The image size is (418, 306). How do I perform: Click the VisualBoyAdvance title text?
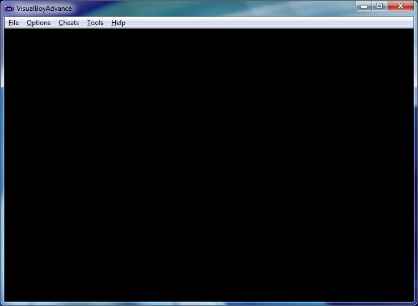pos(44,9)
